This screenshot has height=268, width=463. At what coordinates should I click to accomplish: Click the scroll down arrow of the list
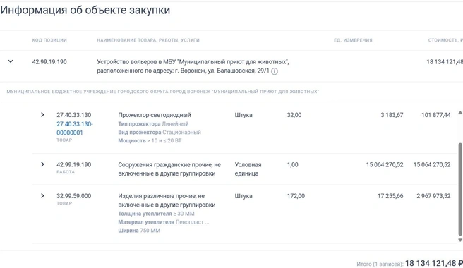coord(460,240)
